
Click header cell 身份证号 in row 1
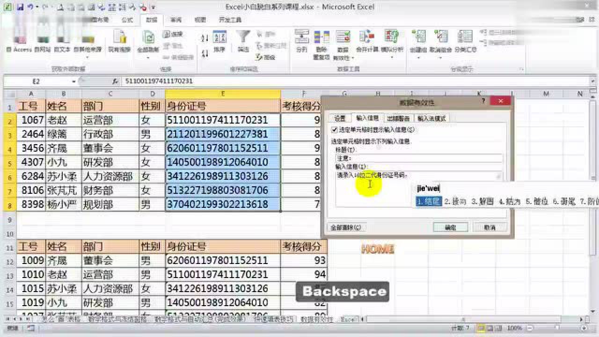pos(223,106)
